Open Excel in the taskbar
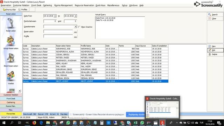This screenshot has height=126, width=224. (x=135, y=123)
